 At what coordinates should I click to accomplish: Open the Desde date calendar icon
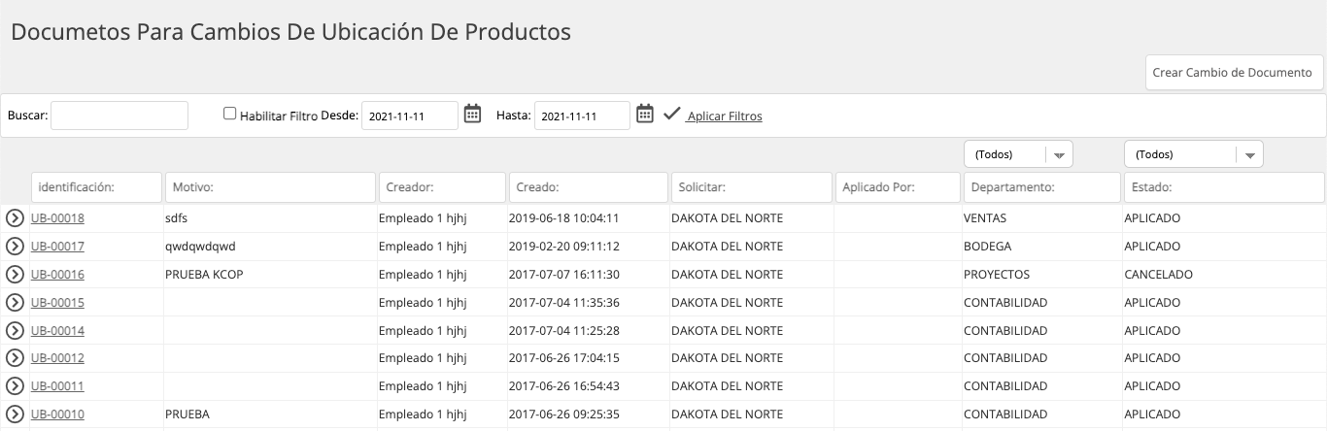pyautogui.click(x=472, y=115)
